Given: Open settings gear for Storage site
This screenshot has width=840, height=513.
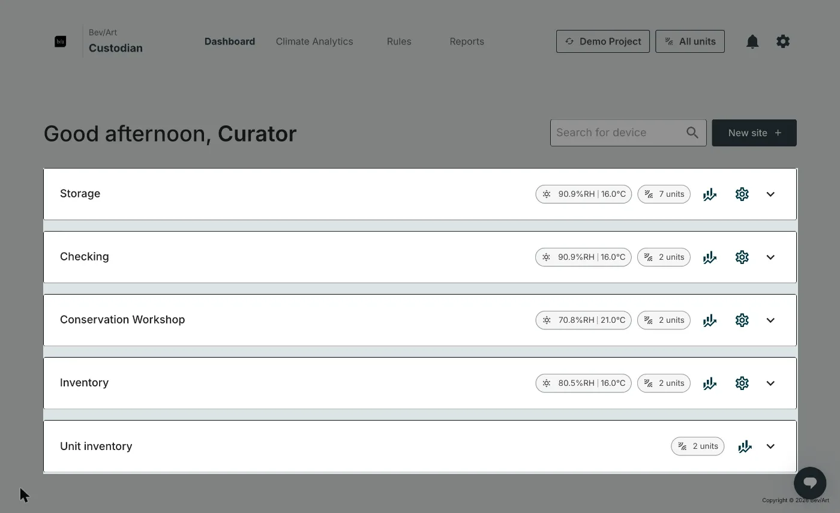Looking at the screenshot, I should point(742,194).
